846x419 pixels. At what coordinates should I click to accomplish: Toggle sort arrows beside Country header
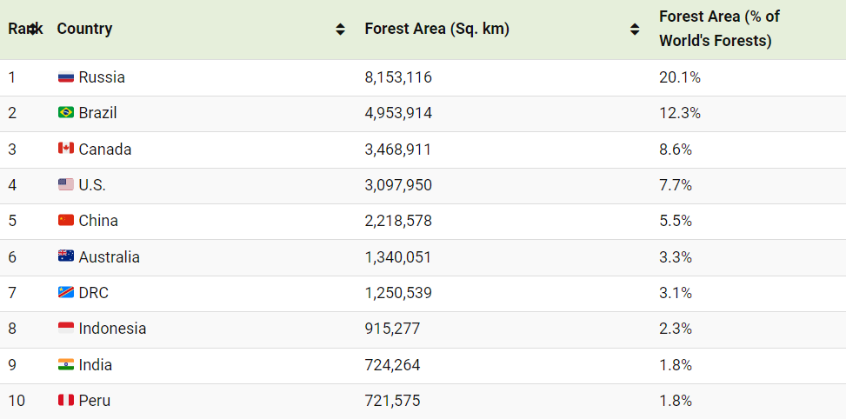click(x=340, y=29)
